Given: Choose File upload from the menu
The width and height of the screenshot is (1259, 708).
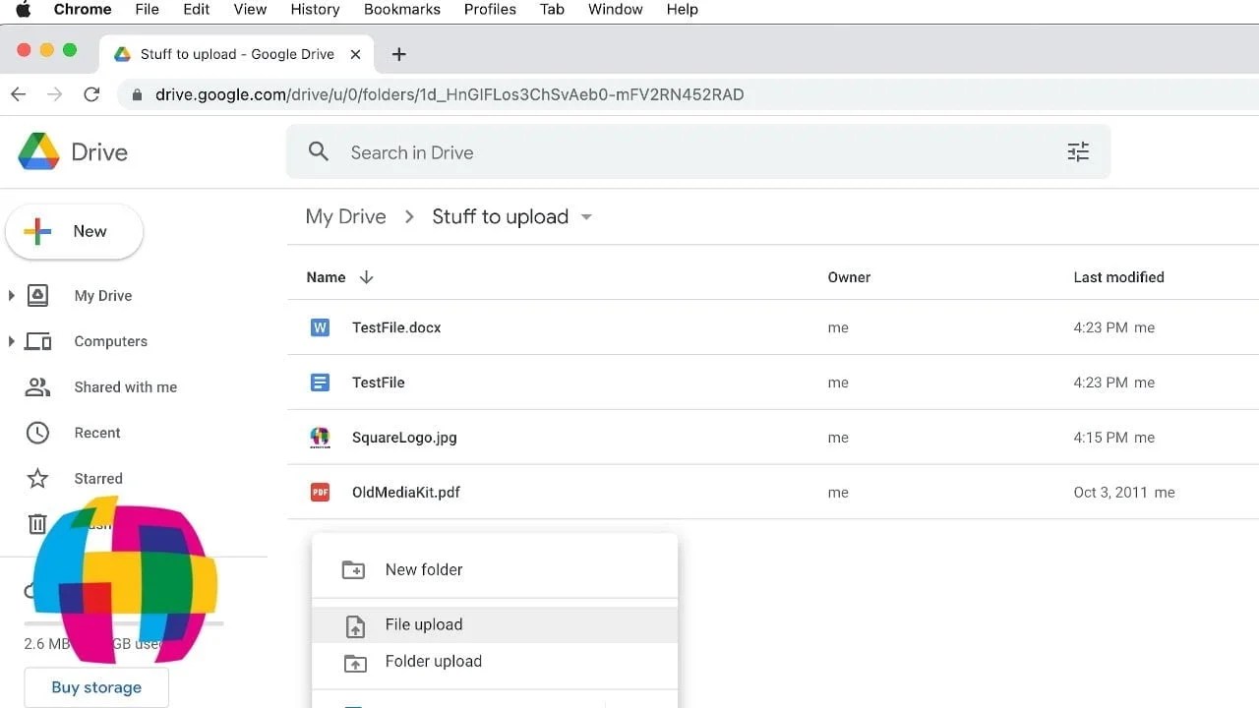Looking at the screenshot, I should click(x=424, y=624).
